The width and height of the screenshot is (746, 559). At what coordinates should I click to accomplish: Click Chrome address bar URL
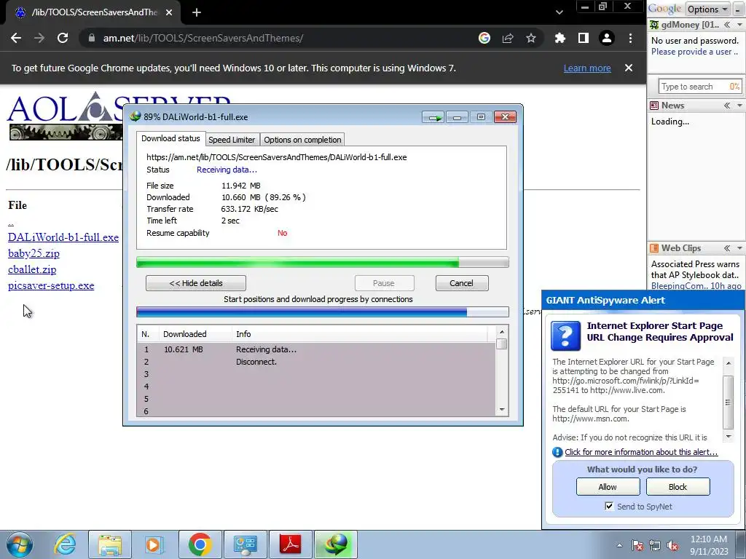pyautogui.click(x=203, y=38)
